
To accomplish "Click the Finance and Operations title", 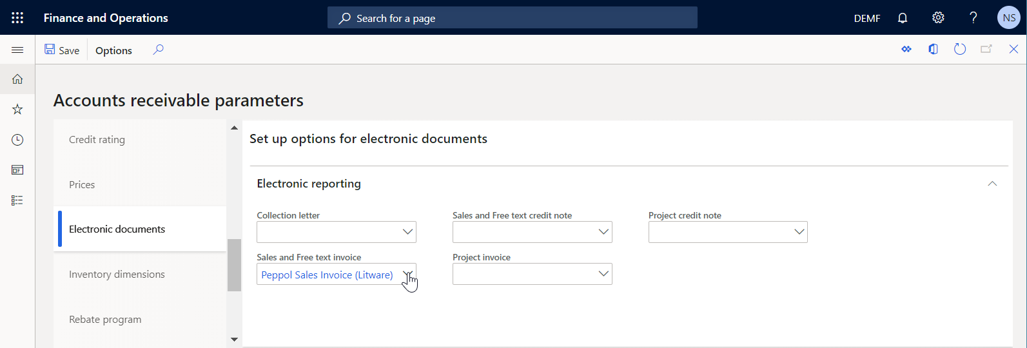I will (x=106, y=18).
